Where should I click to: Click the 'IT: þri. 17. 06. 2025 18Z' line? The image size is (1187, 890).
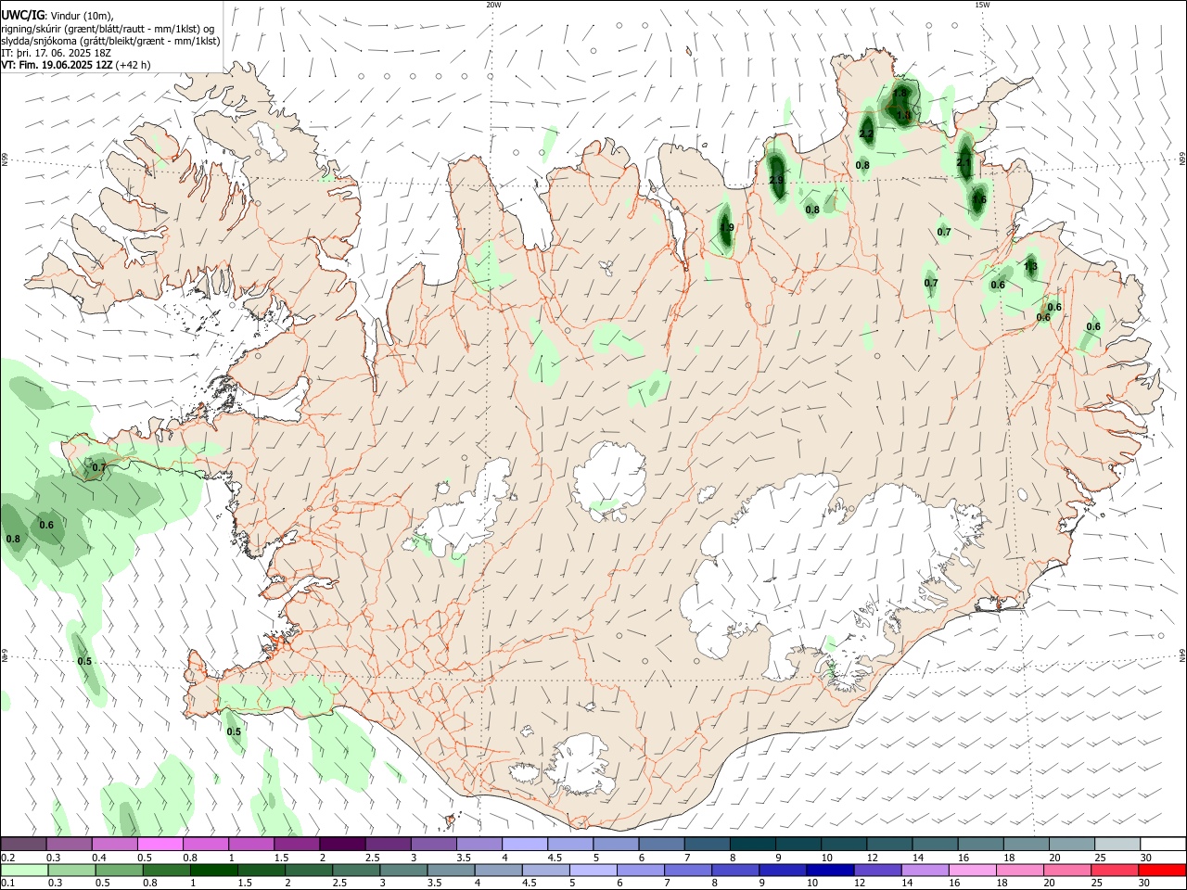coord(57,53)
